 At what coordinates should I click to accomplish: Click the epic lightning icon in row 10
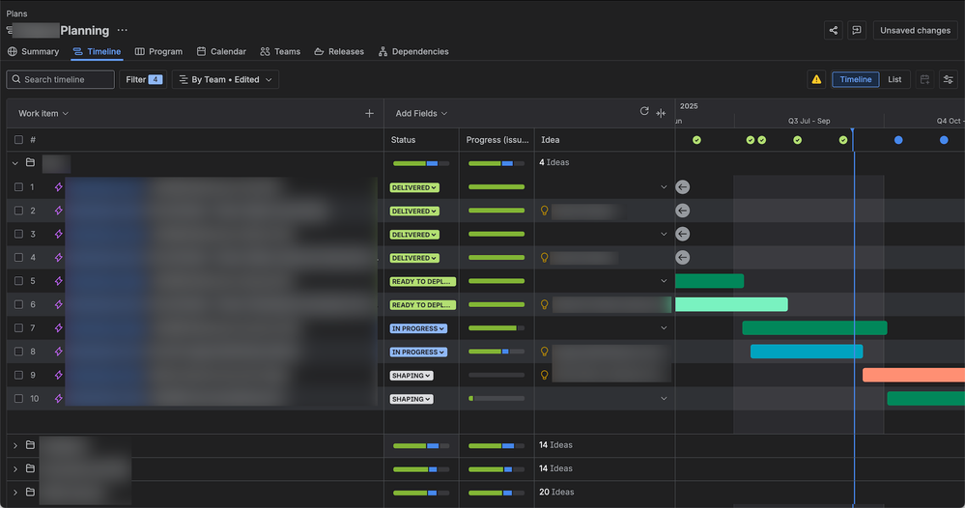pyautogui.click(x=59, y=399)
